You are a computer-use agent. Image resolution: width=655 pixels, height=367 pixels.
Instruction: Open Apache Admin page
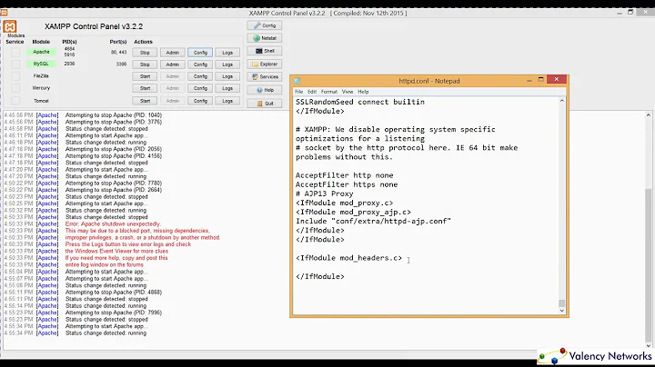point(172,53)
